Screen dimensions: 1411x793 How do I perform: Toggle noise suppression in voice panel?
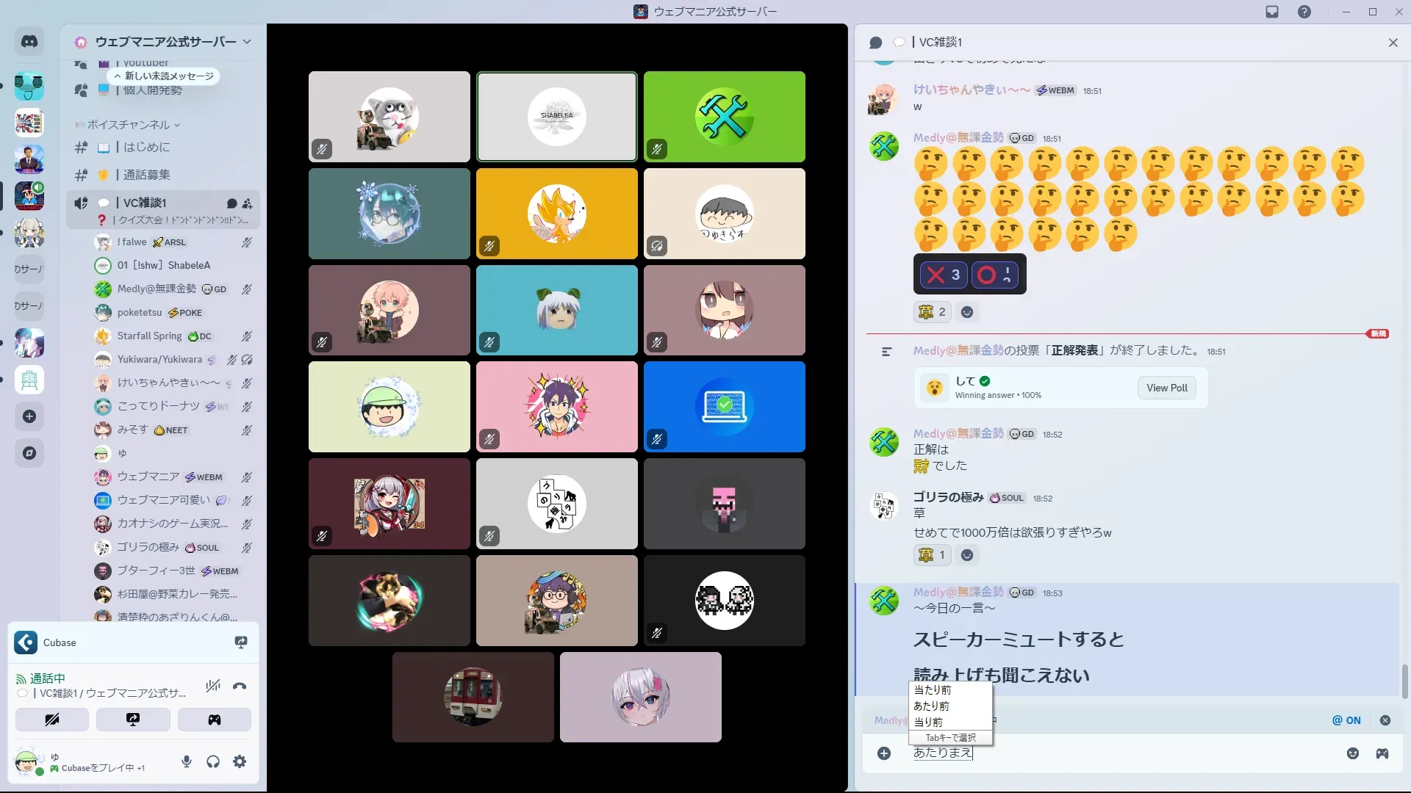click(213, 687)
